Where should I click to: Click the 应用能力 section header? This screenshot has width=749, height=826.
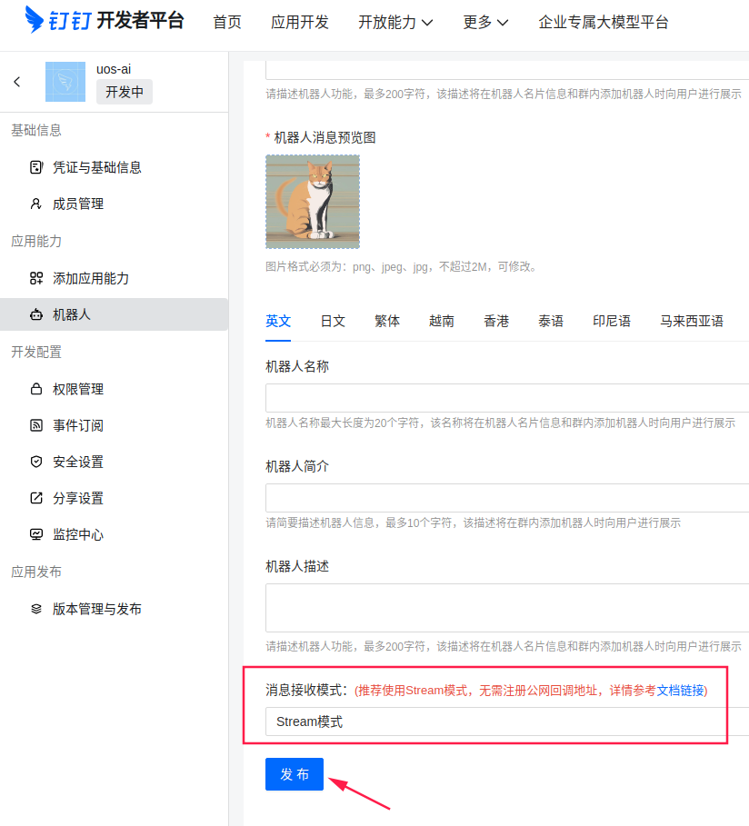[36, 242]
